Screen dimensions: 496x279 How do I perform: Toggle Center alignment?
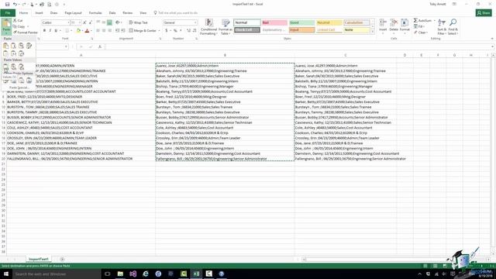click(x=104, y=31)
